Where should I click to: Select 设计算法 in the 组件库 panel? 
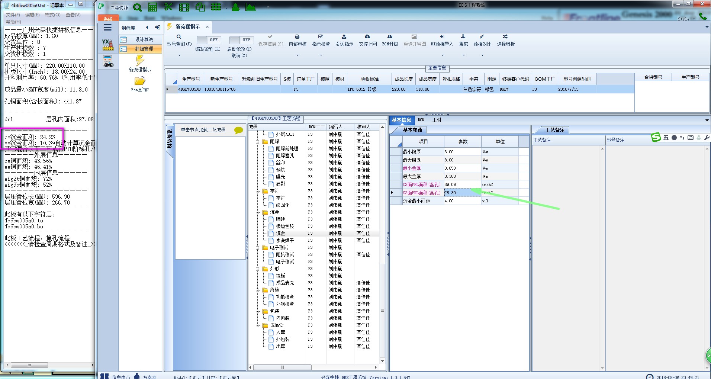click(x=141, y=39)
